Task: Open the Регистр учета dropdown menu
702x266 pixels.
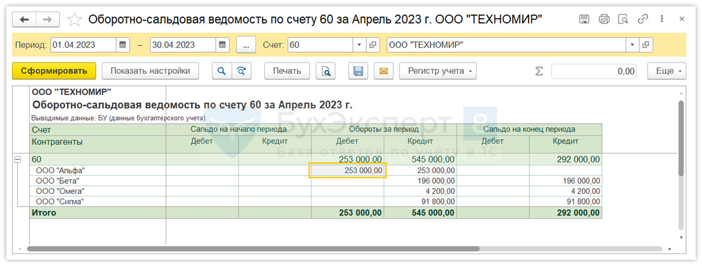Action: click(x=438, y=71)
